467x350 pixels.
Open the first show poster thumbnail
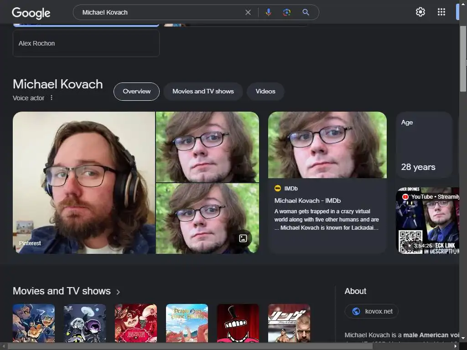34,323
